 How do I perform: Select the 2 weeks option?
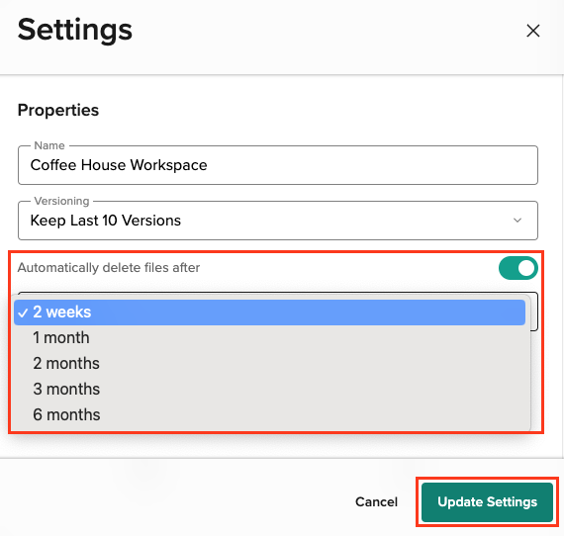point(269,313)
